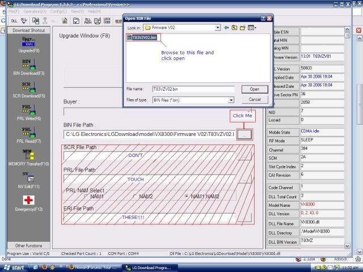The image size is (363, 272).
Task: Expand the Look in folder dropdown
Action: pos(218,28)
